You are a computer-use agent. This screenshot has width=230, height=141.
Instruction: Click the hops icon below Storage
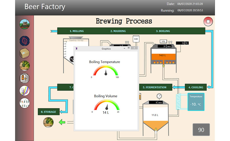point(48,122)
